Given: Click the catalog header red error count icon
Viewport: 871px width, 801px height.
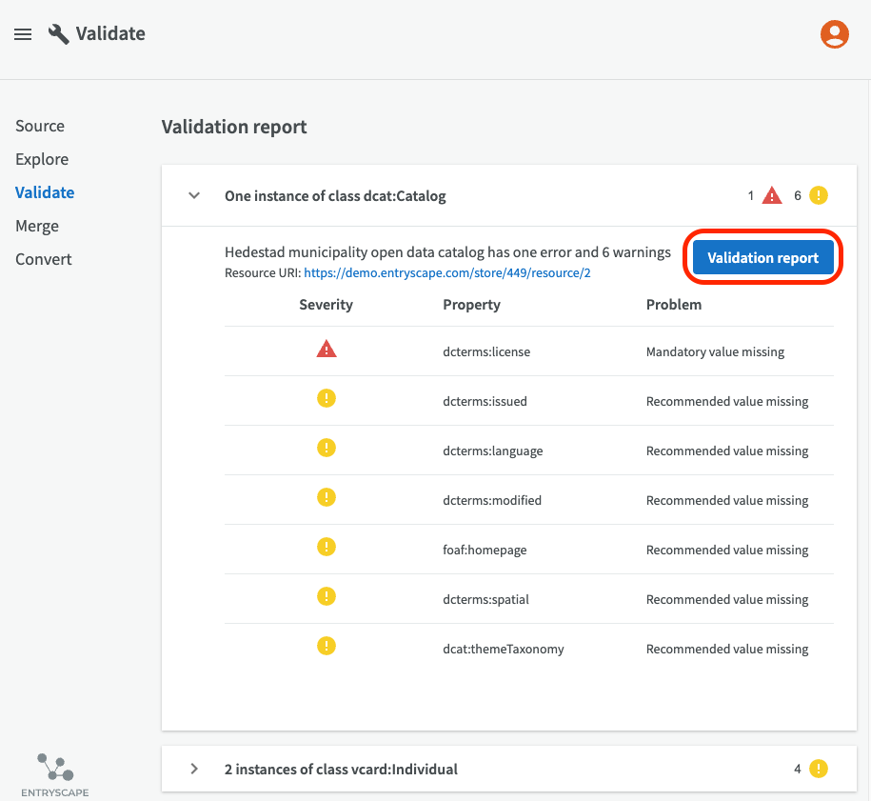Looking at the screenshot, I should click(771, 196).
